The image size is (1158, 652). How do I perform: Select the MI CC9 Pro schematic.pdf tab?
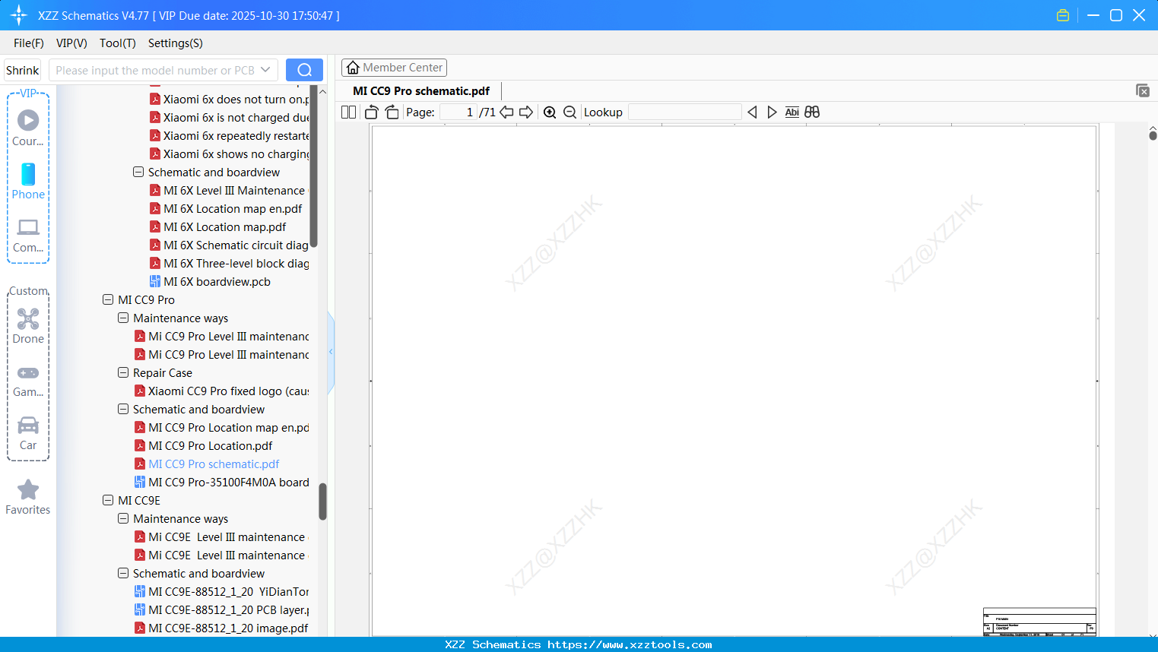(x=421, y=91)
